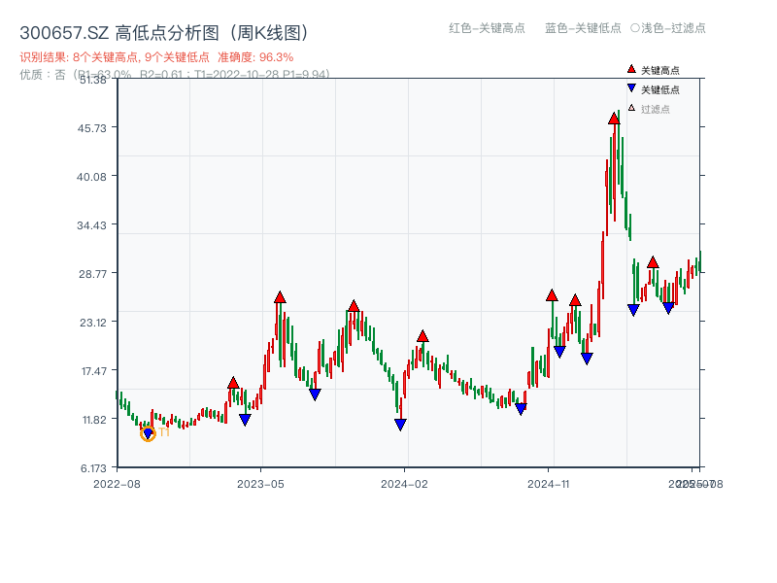Click the orange circled filter point near 2022-10
This screenshot has width=777, height=583.
[150, 433]
